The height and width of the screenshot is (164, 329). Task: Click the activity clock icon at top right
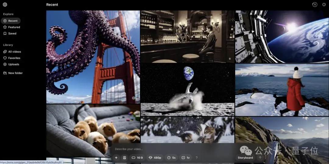coord(324,5)
